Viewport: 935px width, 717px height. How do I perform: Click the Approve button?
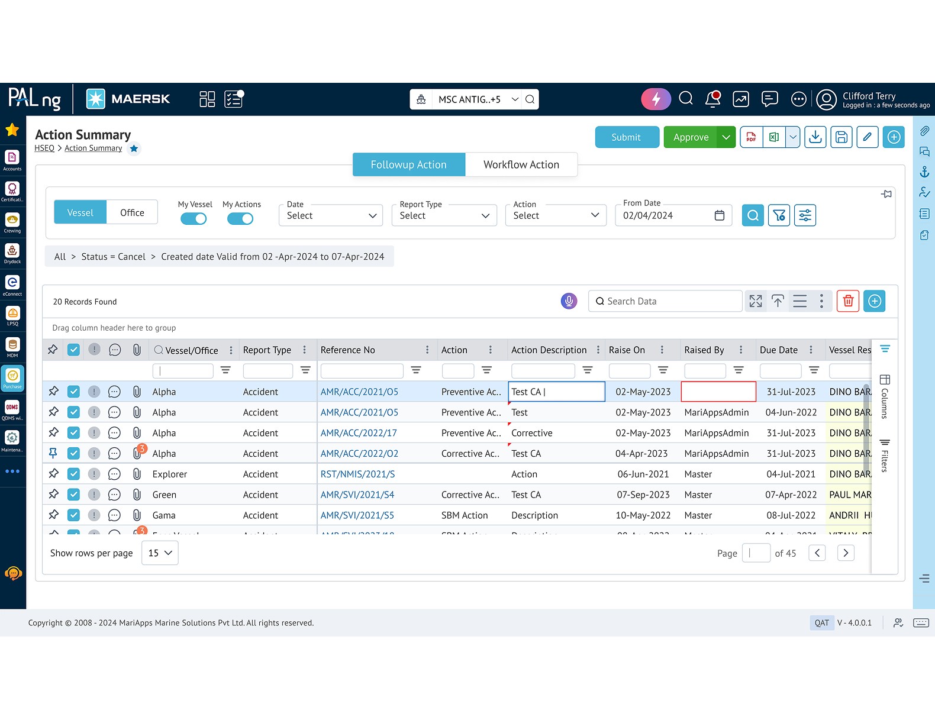click(691, 137)
